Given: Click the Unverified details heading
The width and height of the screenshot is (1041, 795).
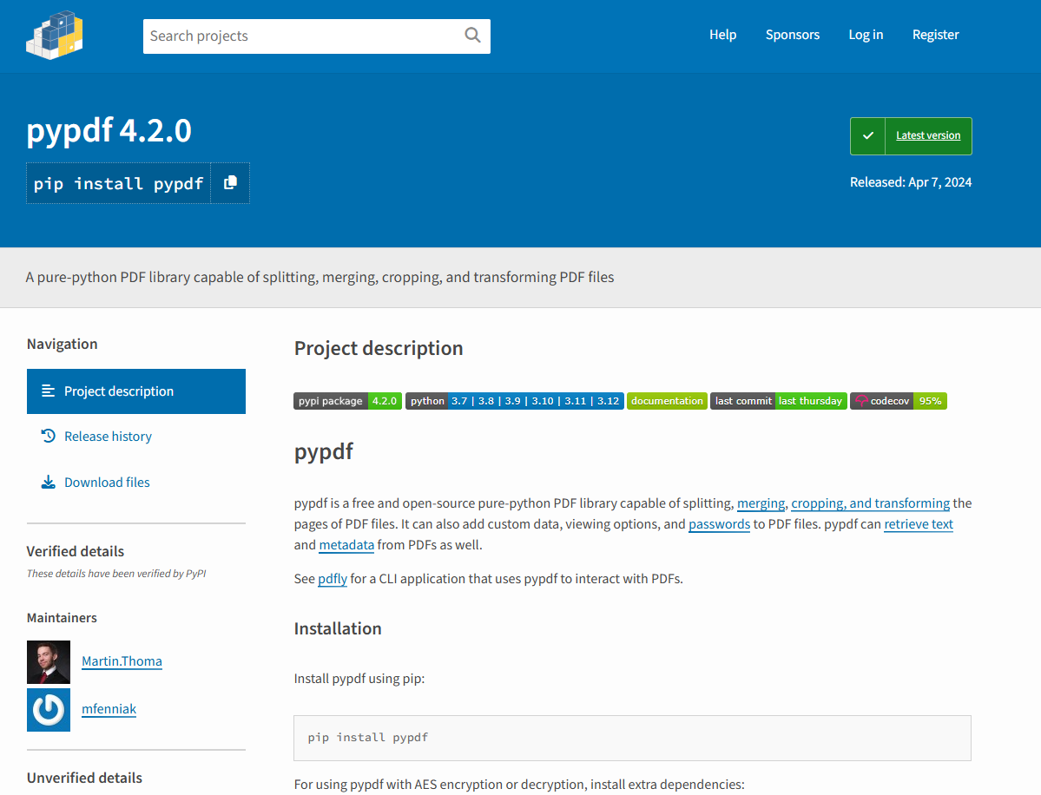Looking at the screenshot, I should 84,778.
